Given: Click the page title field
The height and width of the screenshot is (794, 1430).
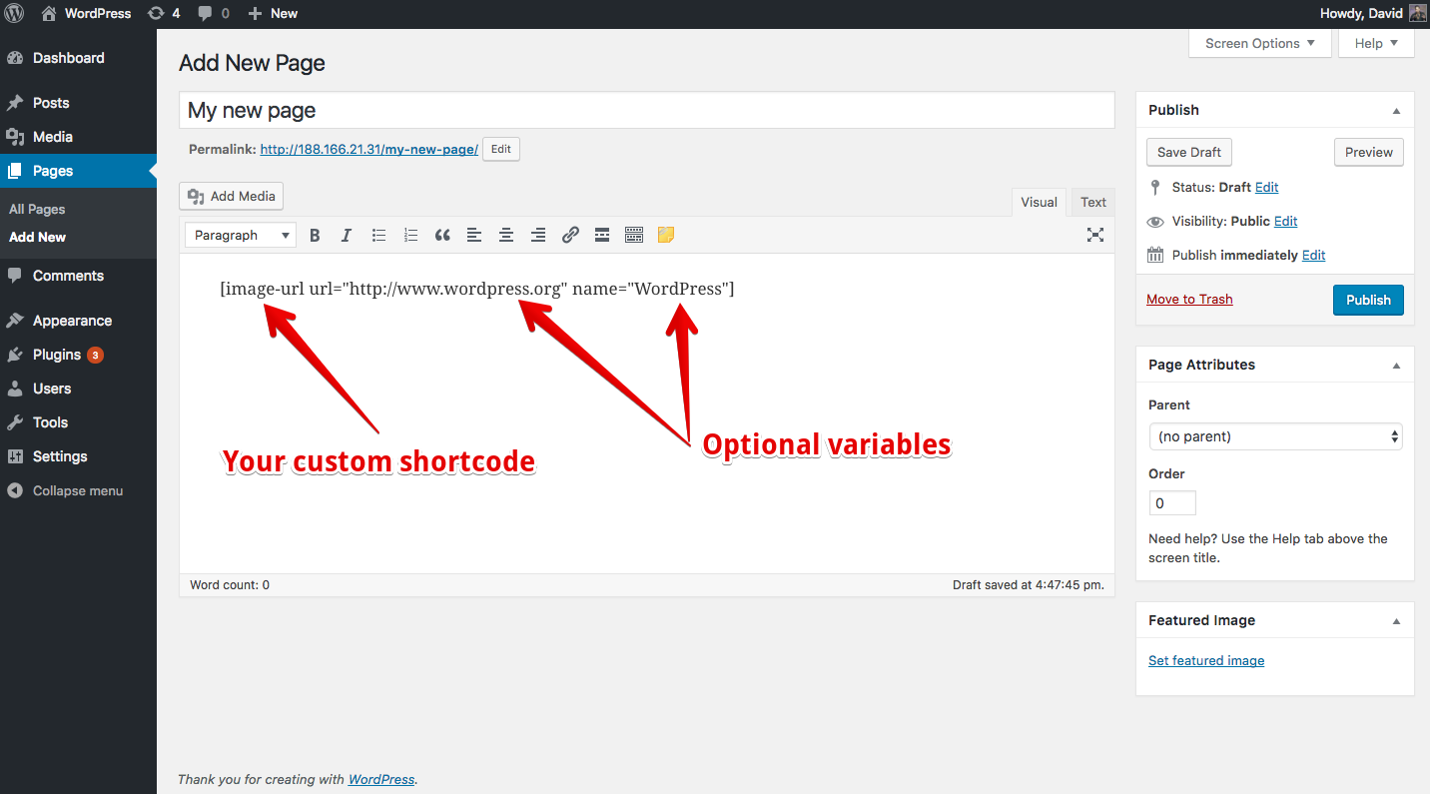Looking at the screenshot, I should 647,110.
